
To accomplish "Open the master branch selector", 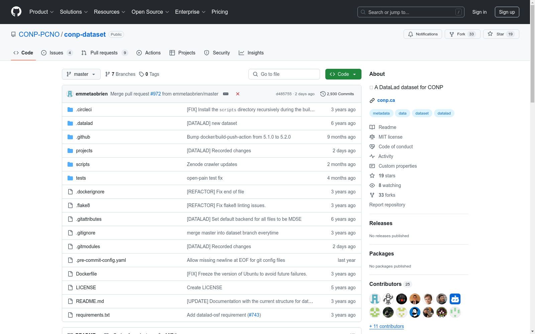I will coord(81,74).
